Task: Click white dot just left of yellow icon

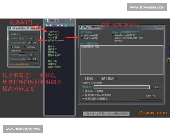Action: pos(61,25)
